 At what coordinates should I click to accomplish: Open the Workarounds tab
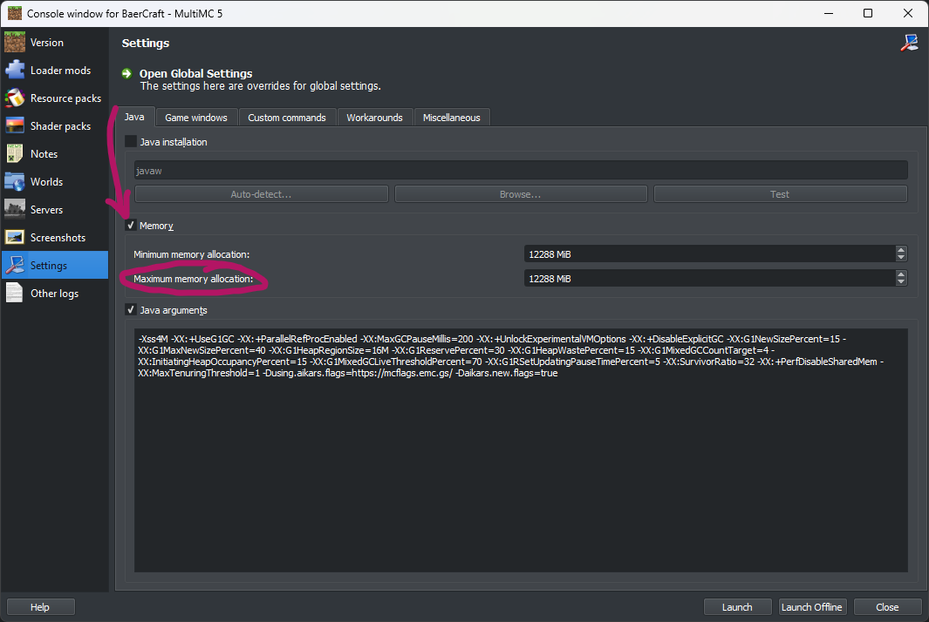(374, 118)
